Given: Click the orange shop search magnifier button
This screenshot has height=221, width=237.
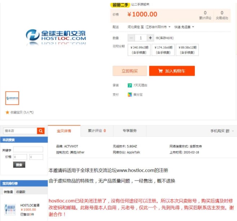Looking at the screenshot, I should 41,131.
